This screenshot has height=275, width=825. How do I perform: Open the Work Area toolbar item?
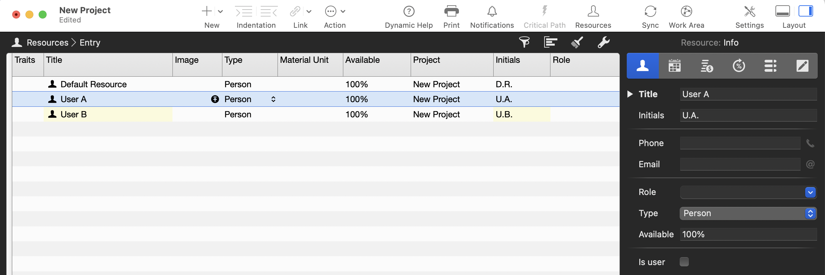686,12
